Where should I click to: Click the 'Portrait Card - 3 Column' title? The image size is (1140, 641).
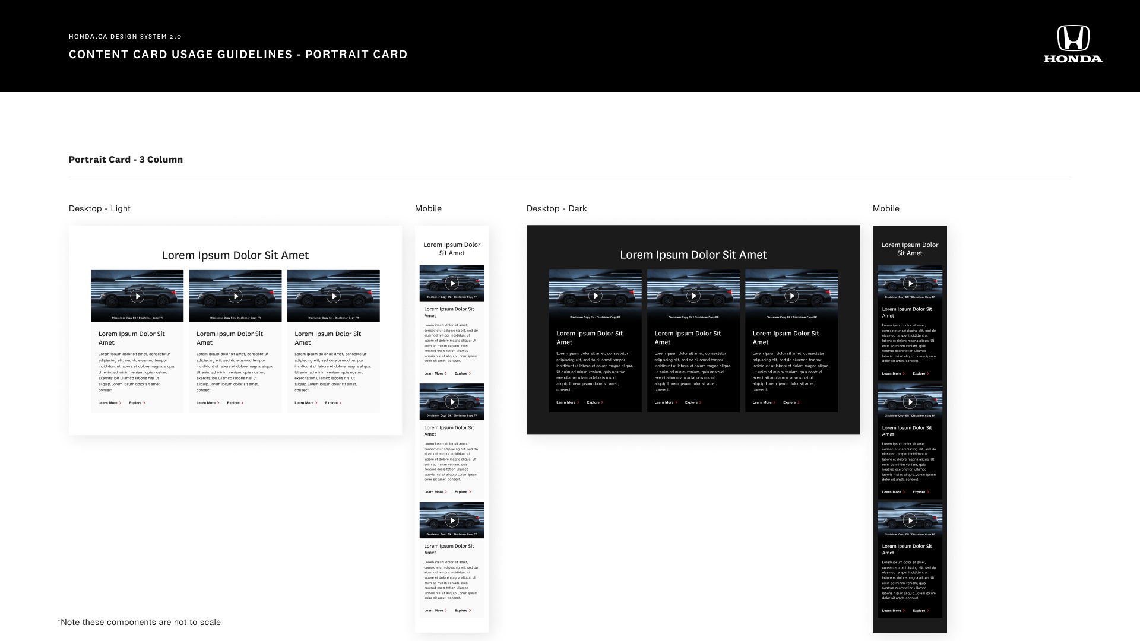(126, 159)
